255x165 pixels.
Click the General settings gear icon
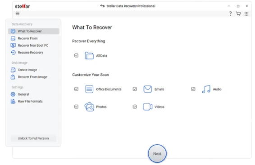click(x=13, y=94)
